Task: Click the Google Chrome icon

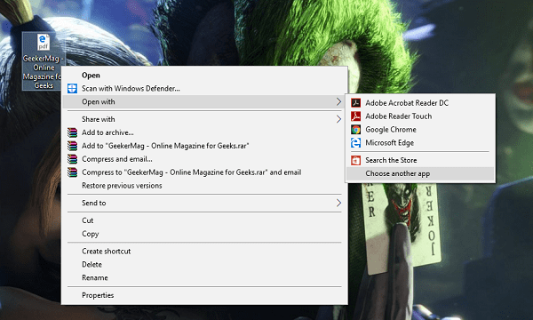Action: pos(356,130)
